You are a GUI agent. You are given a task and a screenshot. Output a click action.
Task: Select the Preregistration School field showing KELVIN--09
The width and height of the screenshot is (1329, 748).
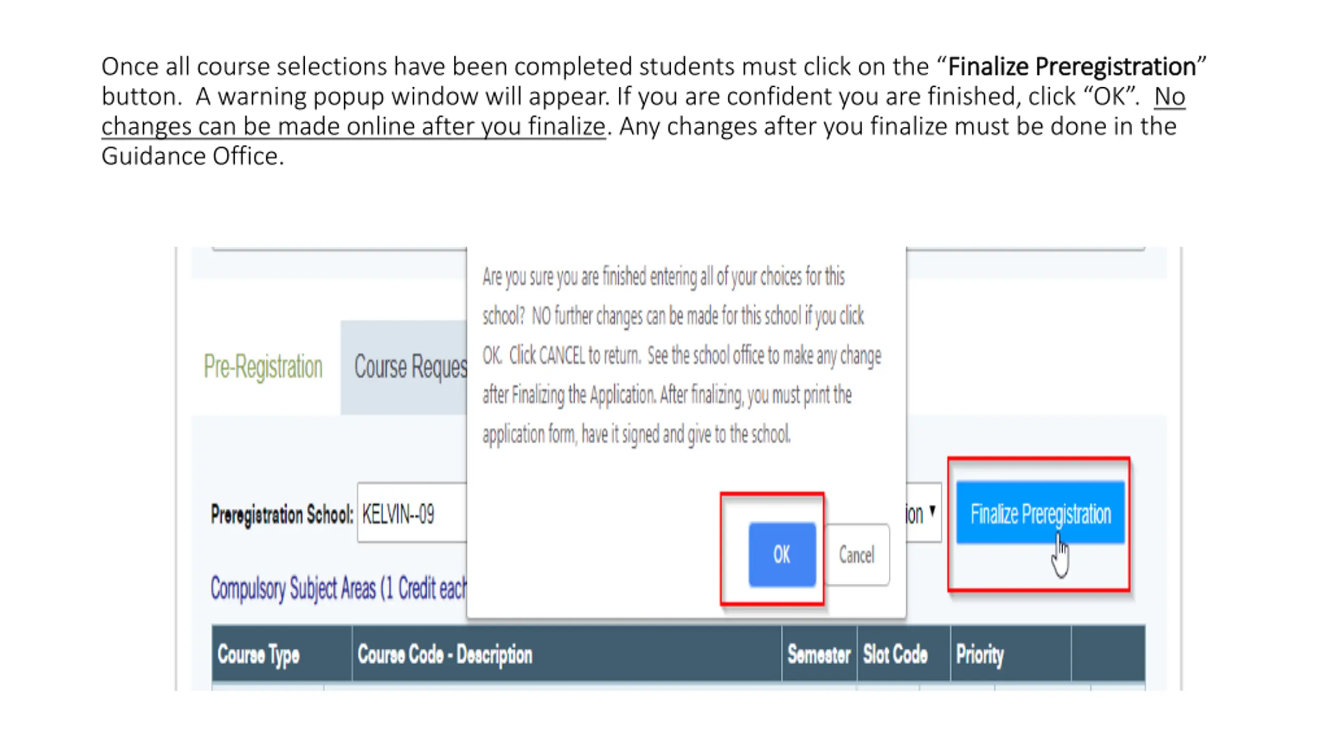coord(412,513)
